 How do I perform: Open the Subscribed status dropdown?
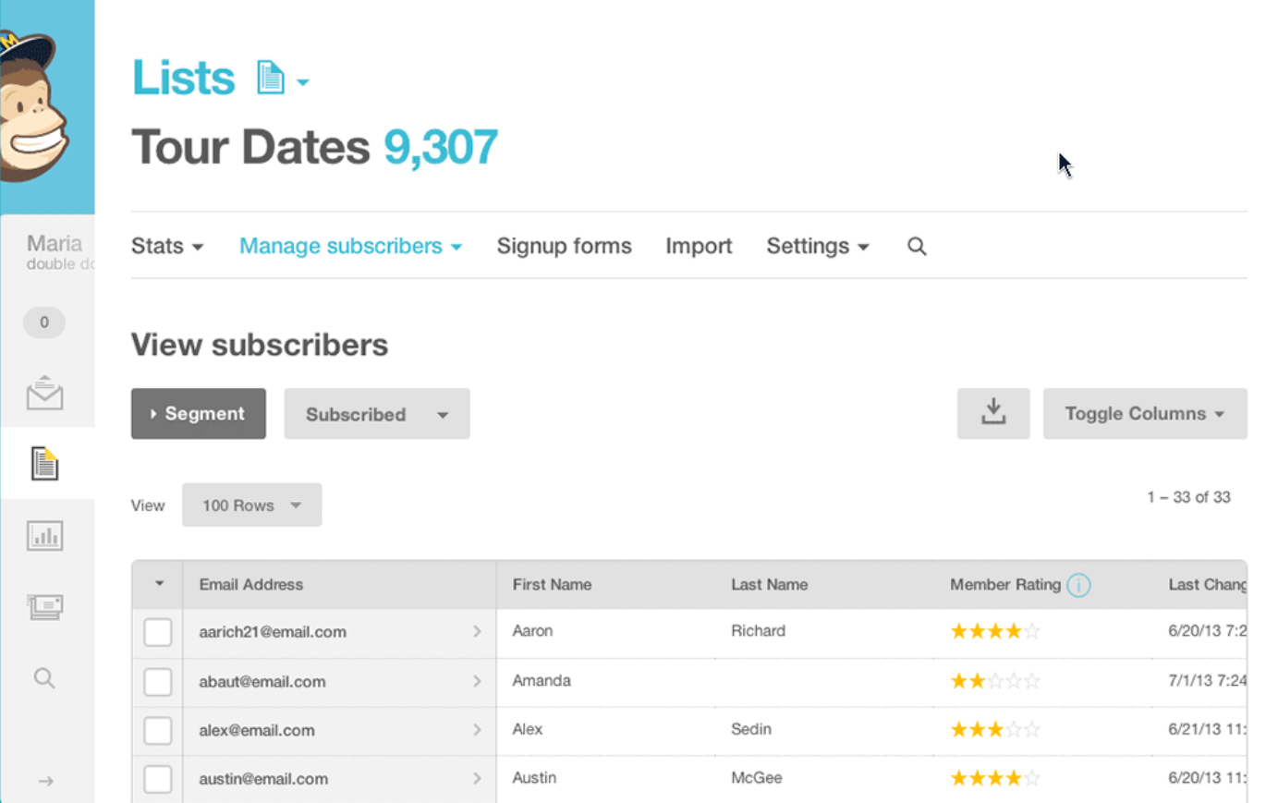tap(376, 414)
